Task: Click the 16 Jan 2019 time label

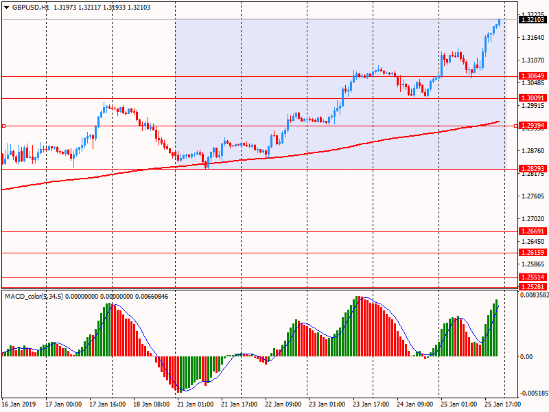Action: click(x=19, y=404)
